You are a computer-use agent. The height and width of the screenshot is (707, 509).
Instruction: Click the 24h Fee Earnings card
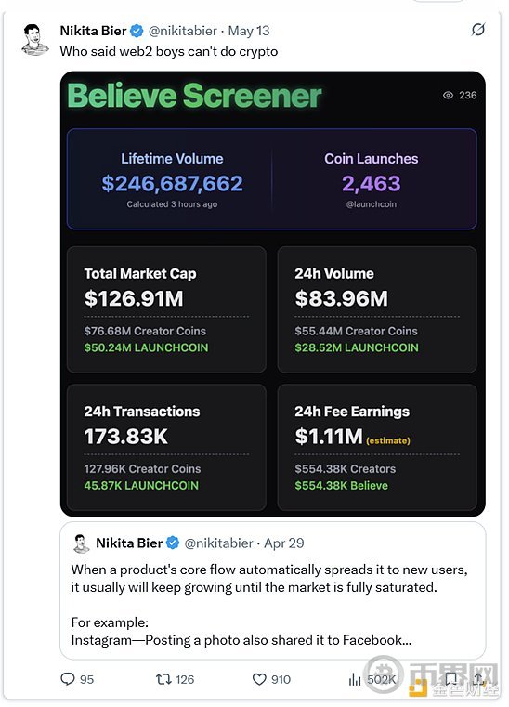pyautogui.click(x=377, y=447)
